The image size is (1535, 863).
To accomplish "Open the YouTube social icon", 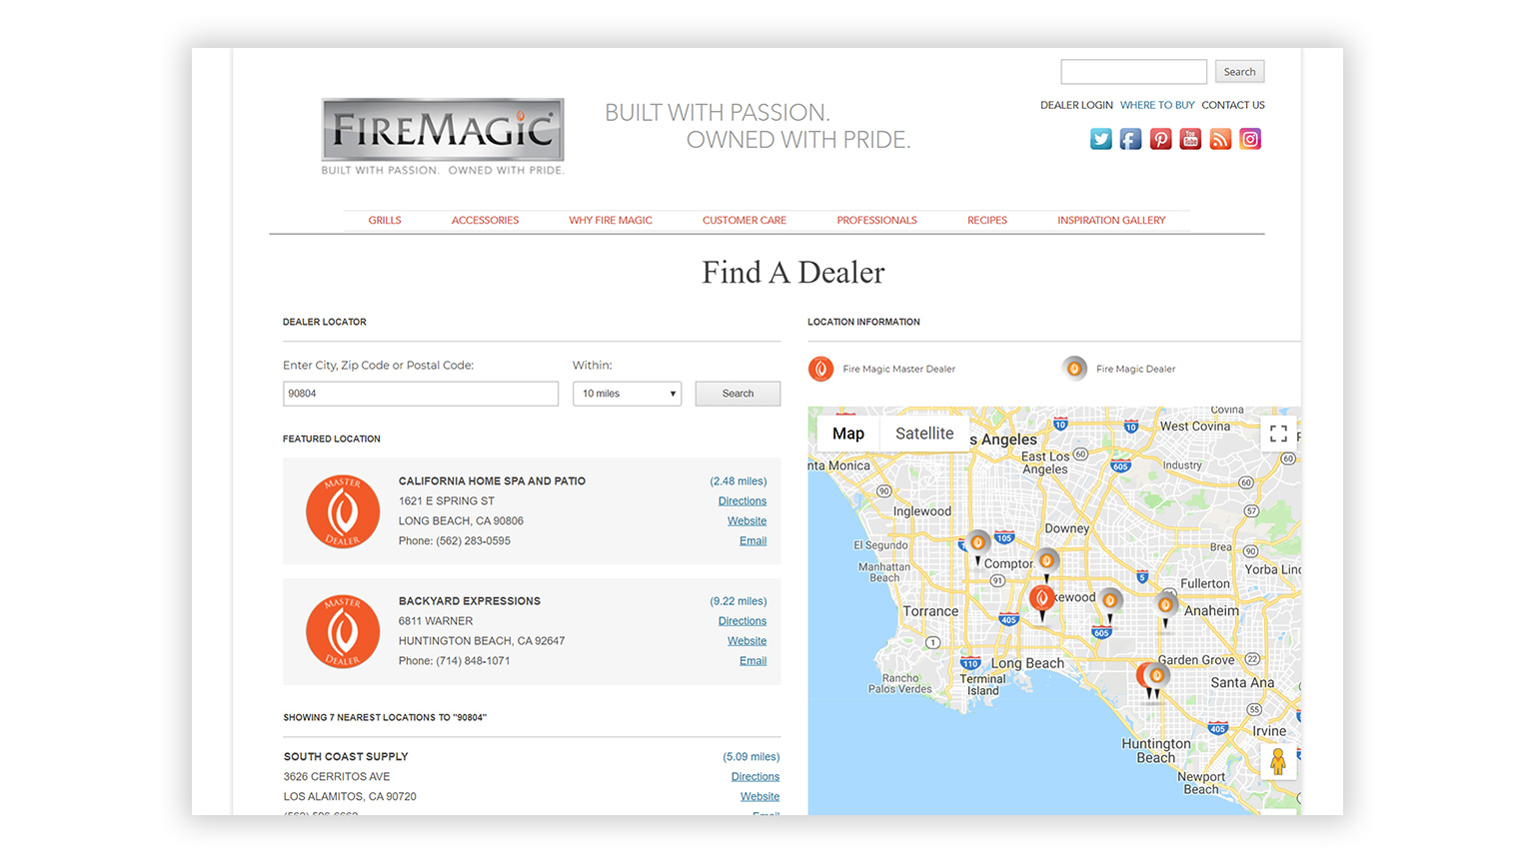I will [x=1190, y=139].
